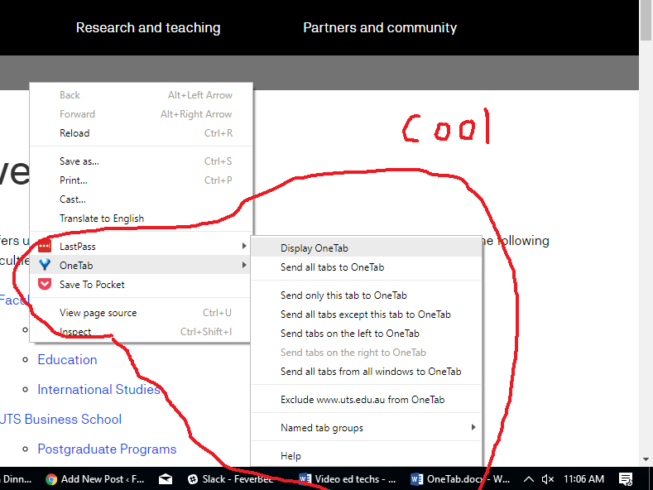Open the Mail app in taskbar

[166, 479]
